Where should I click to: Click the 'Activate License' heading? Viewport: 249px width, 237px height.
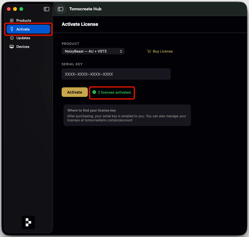point(80,24)
